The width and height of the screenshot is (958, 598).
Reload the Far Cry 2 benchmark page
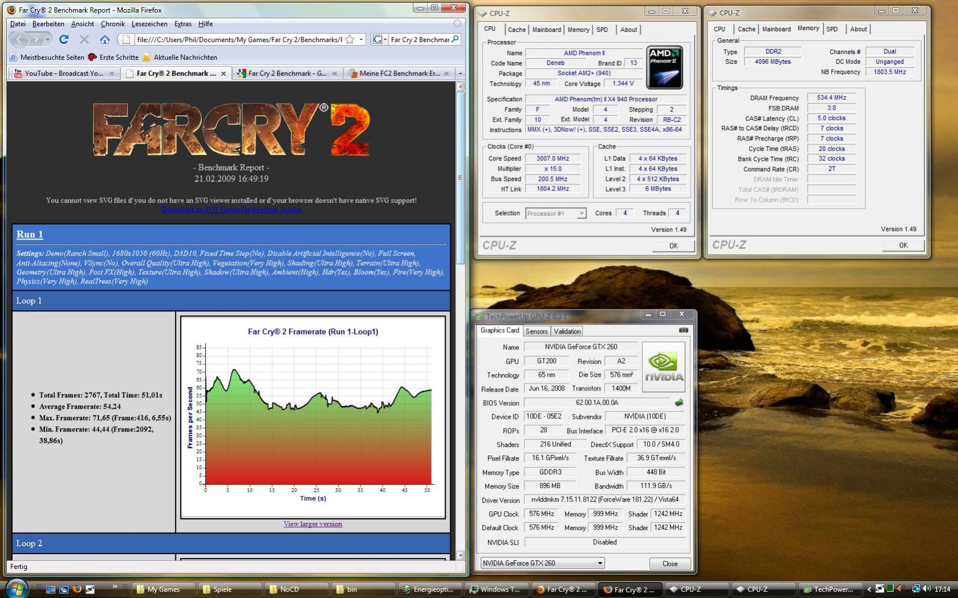(64, 39)
